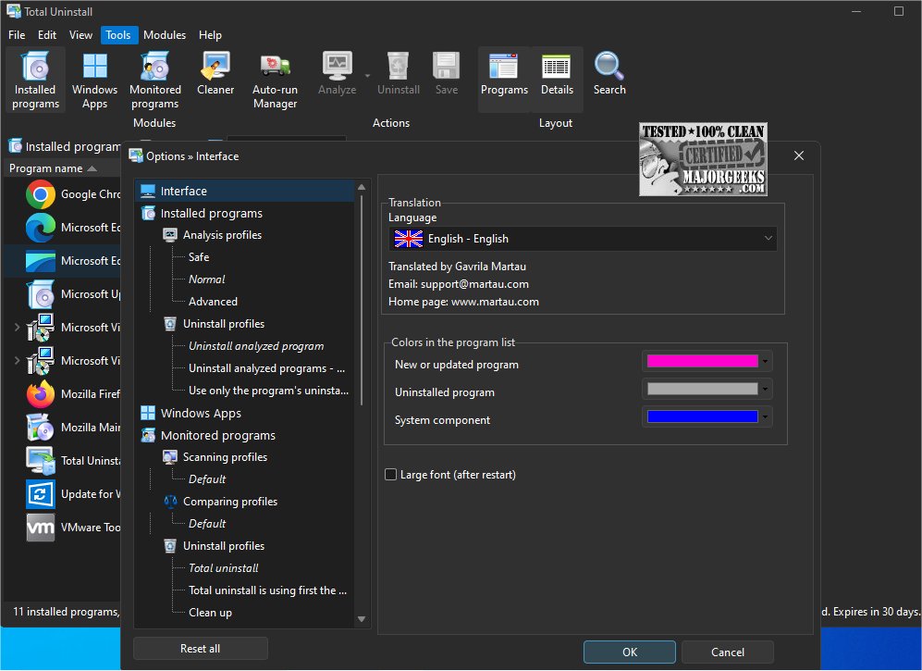
Task: Click the Windows Apps tree icon
Action: (148, 413)
